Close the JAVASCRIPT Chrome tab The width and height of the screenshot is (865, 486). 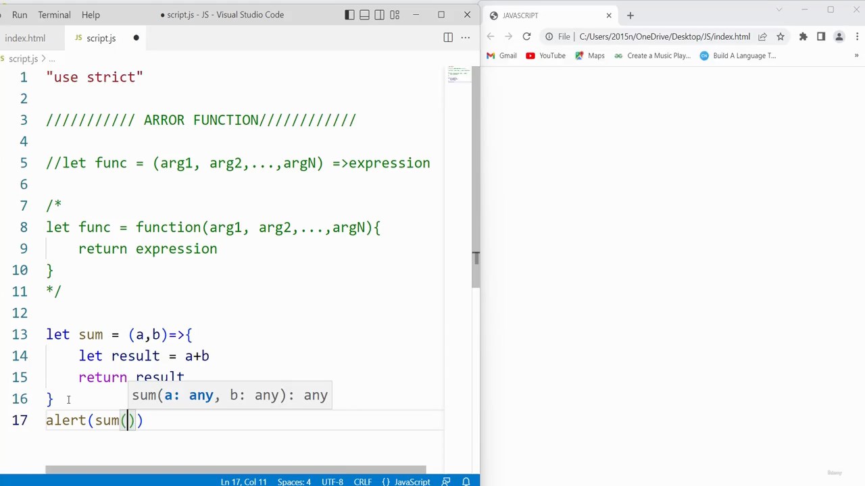click(609, 16)
